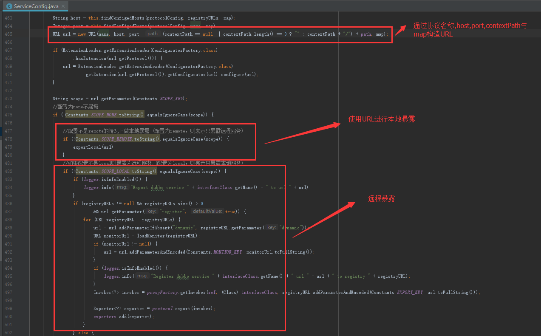Screen dimensions: 541x336
Task: Click the getInvoker method call
Action: click(193, 292)
